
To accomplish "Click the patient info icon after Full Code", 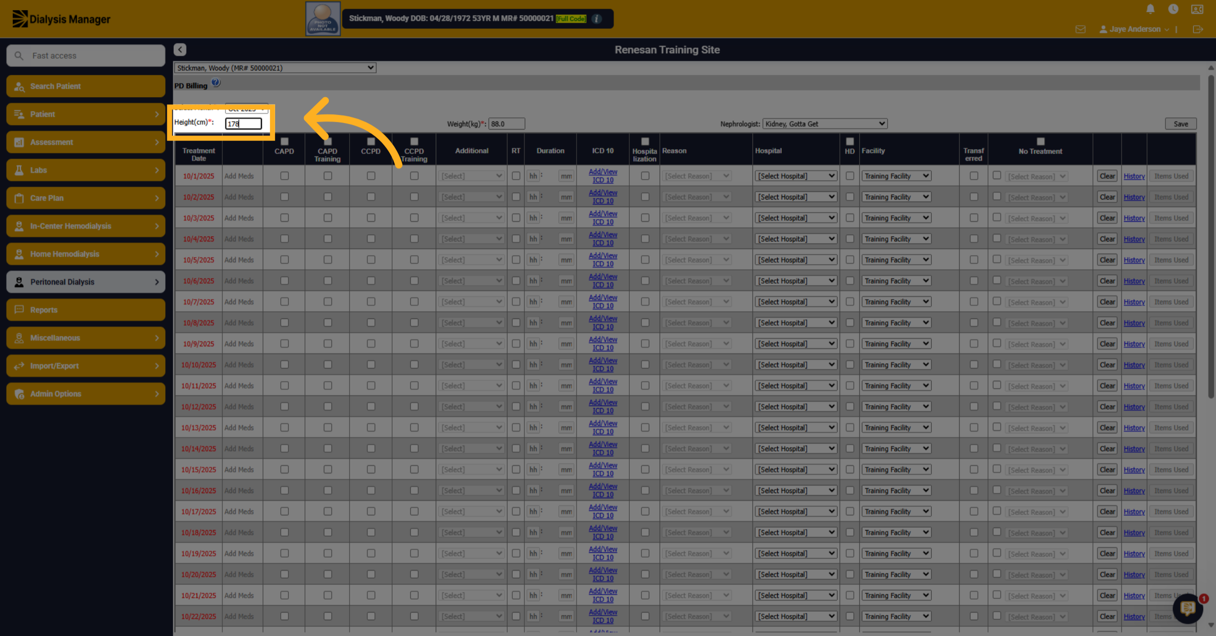I will pos(597,19).
